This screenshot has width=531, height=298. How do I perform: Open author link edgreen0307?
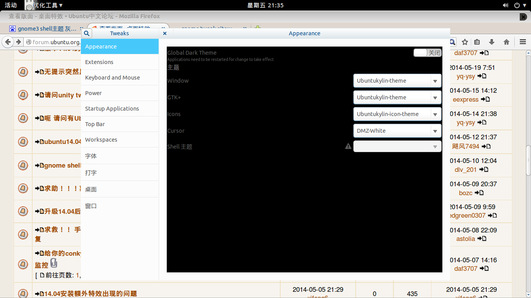(x=467, y=215)
